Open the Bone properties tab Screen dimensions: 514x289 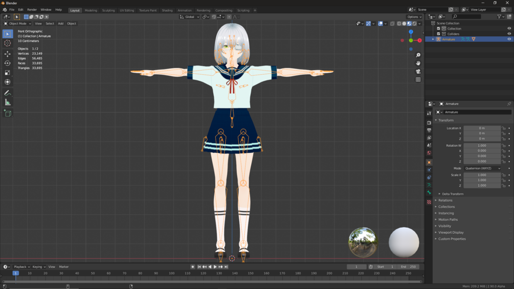(x=429, y=193)
